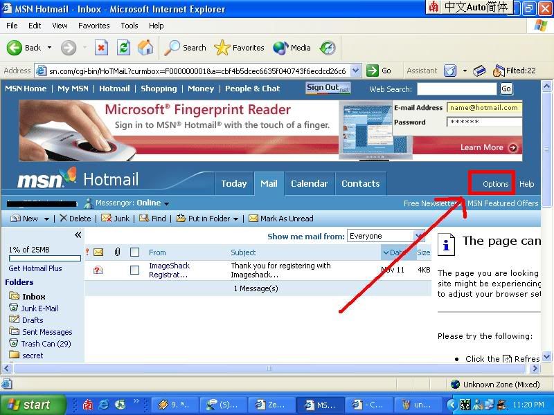
Task: Open Back button history dropdown arrow
Action: tap(49, 48)
